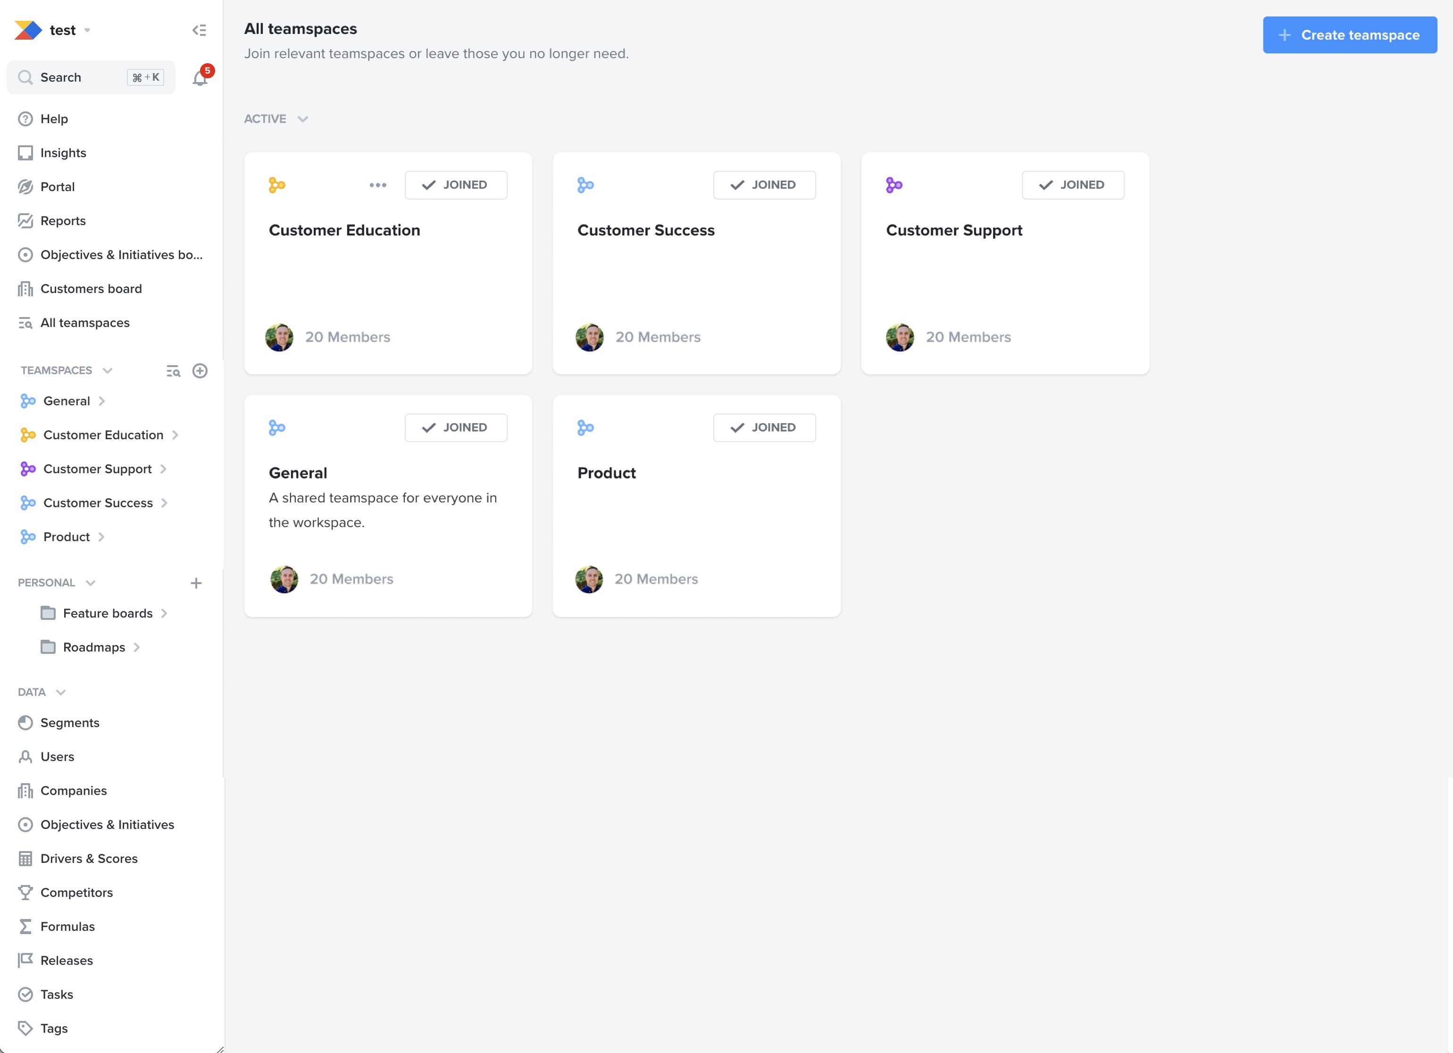Open the Customer Success card title

coord(646,231)
